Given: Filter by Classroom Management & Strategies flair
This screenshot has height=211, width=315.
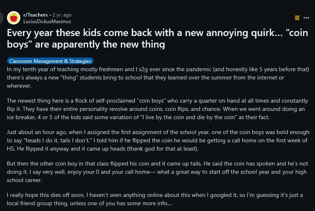Looking at the screenshot, I should point(50,61).
